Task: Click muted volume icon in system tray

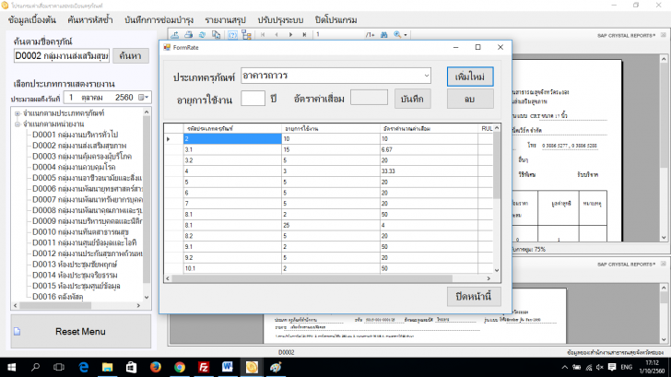Action: tap(600, 367)
